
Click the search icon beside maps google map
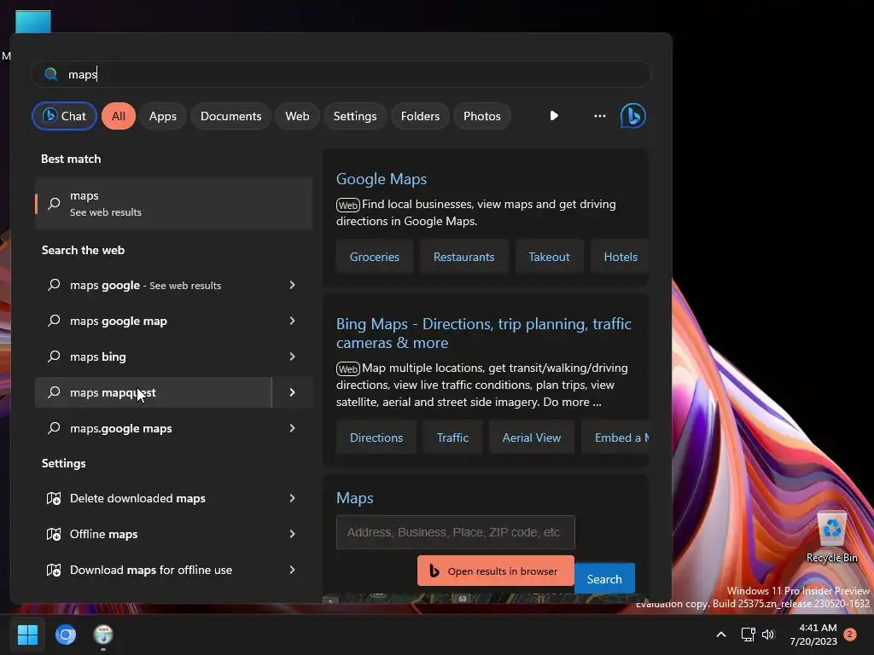(54, 321)
